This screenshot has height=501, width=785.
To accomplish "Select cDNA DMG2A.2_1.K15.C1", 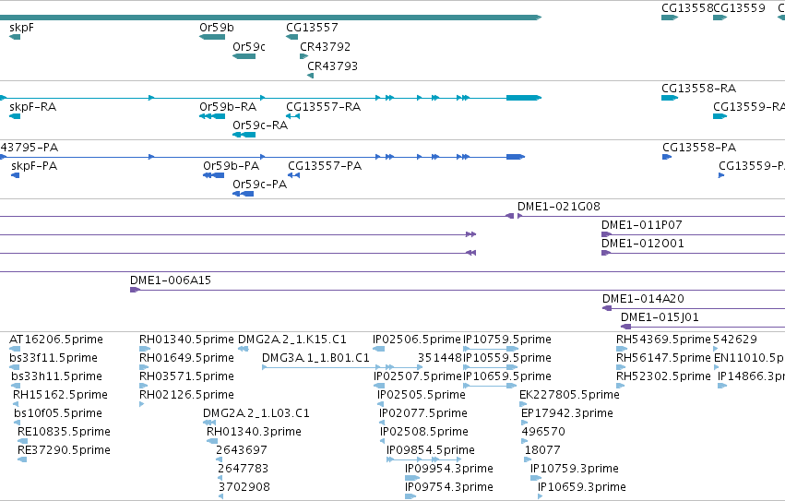I will tap(244, 349).
